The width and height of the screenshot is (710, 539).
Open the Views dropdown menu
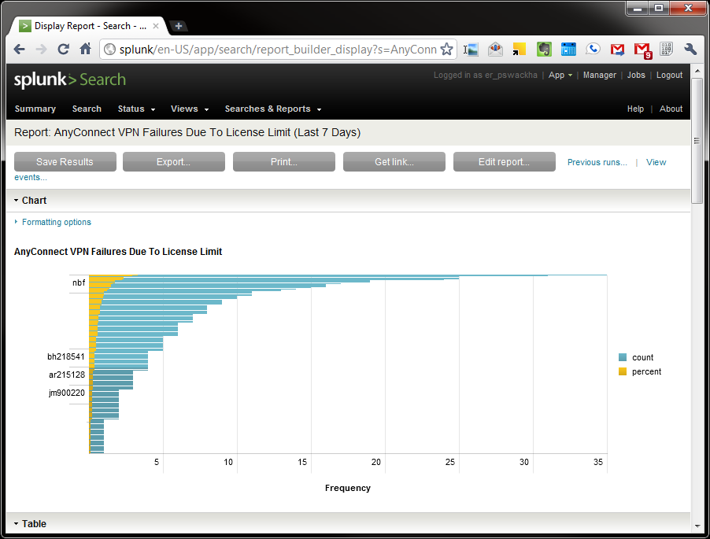[x=190, y=109]
